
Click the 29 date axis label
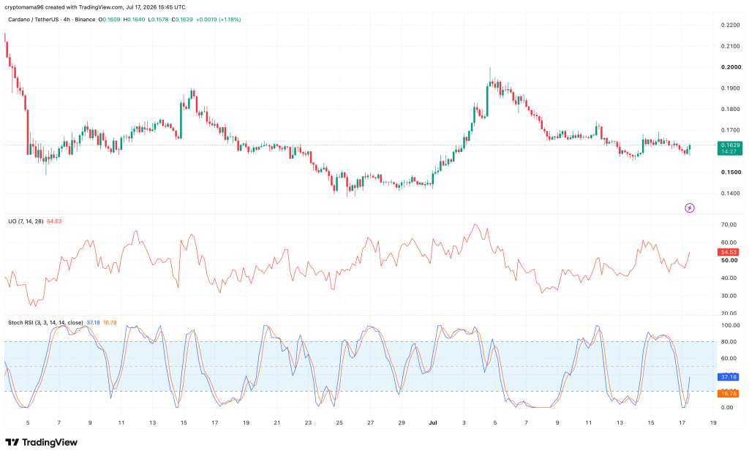click(x=402, y=422)
